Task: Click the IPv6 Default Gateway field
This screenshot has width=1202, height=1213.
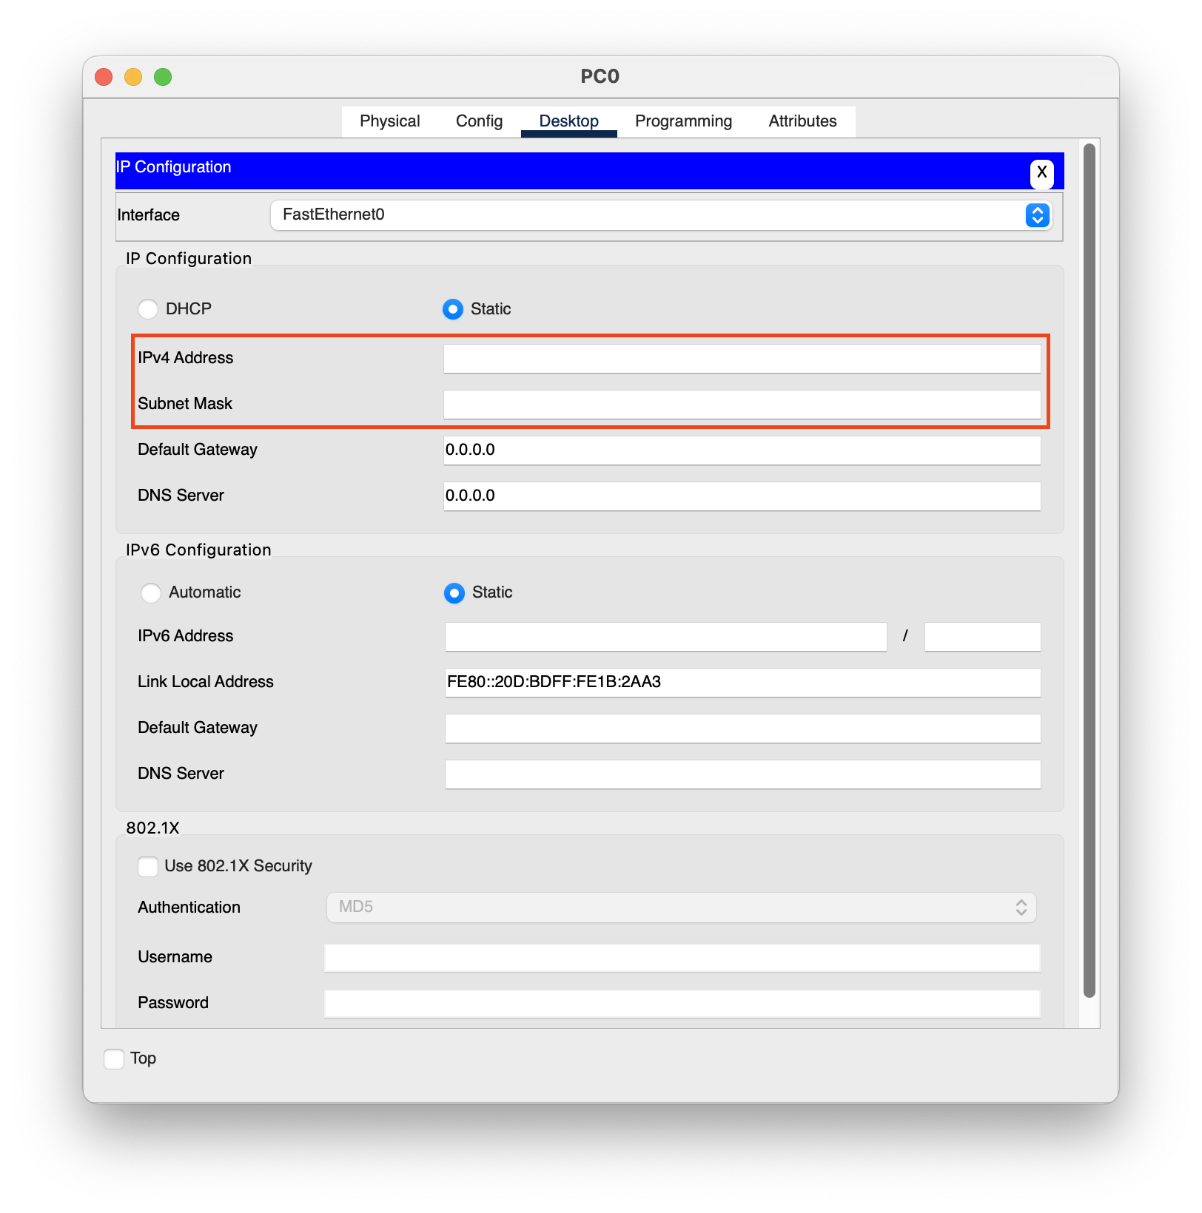Action: click(x=743, y=729)
